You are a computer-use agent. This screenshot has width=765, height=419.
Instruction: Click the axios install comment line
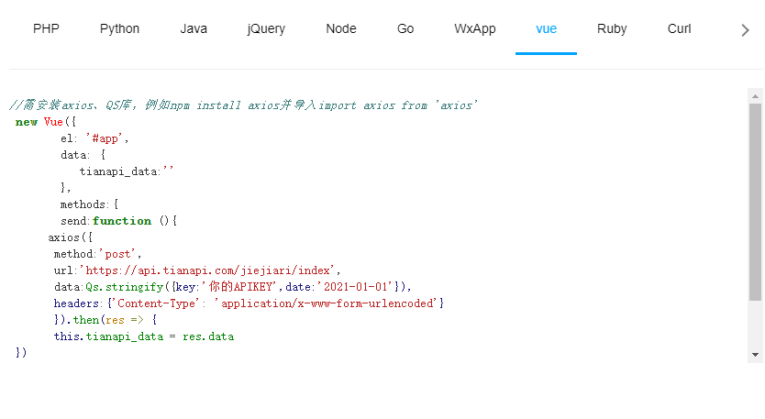[x=243, y=105]
